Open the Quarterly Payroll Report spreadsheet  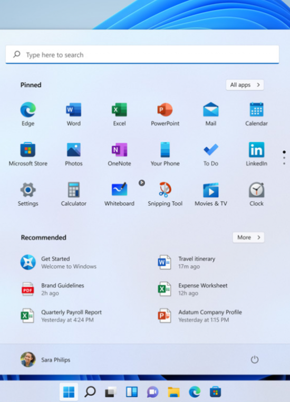point(61,315)
